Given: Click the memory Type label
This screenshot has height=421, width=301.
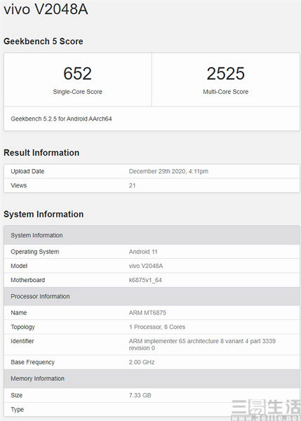Looking at the screenshot, I should tap(17, 410).
